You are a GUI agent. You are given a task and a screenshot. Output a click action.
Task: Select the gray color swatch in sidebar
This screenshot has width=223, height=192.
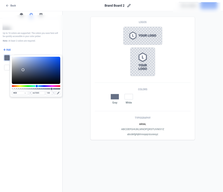tap(7, 58)
